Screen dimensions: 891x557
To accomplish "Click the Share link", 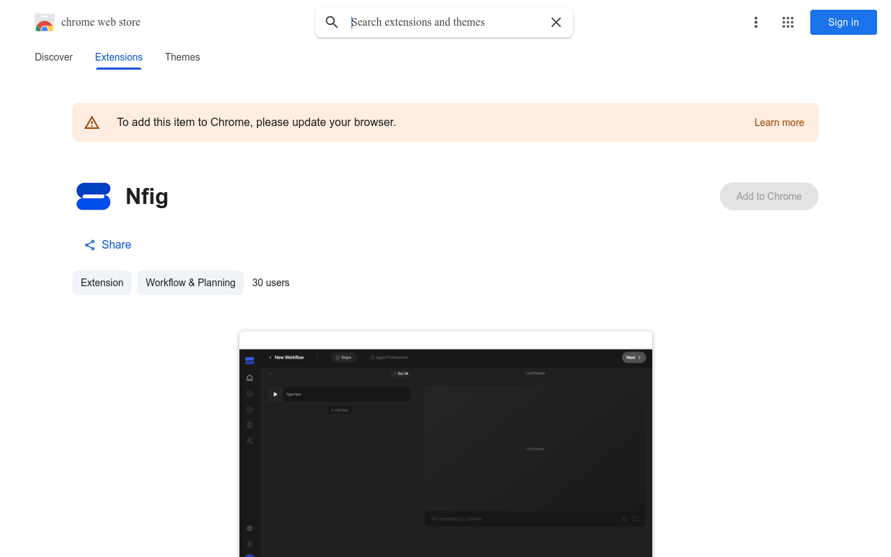I will [x=108, y=245].
